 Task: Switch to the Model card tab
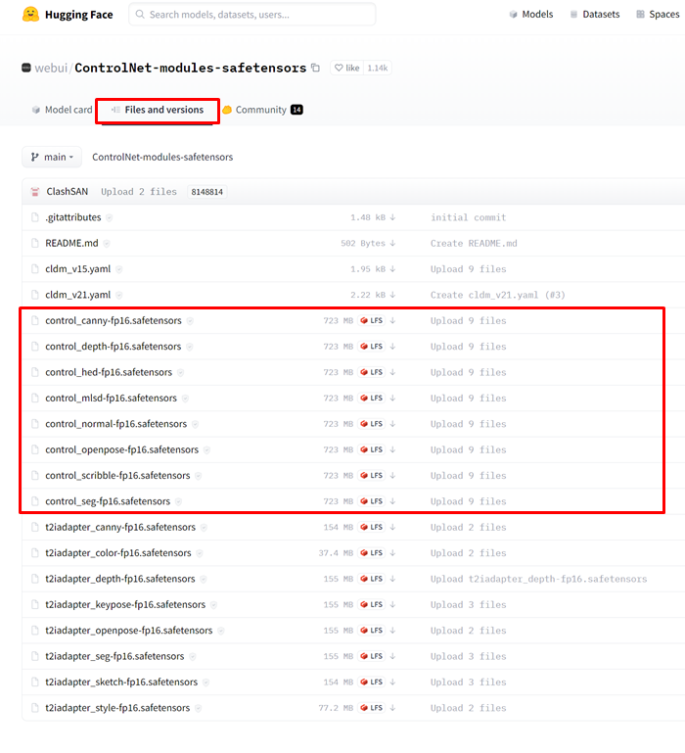[62, 110]
